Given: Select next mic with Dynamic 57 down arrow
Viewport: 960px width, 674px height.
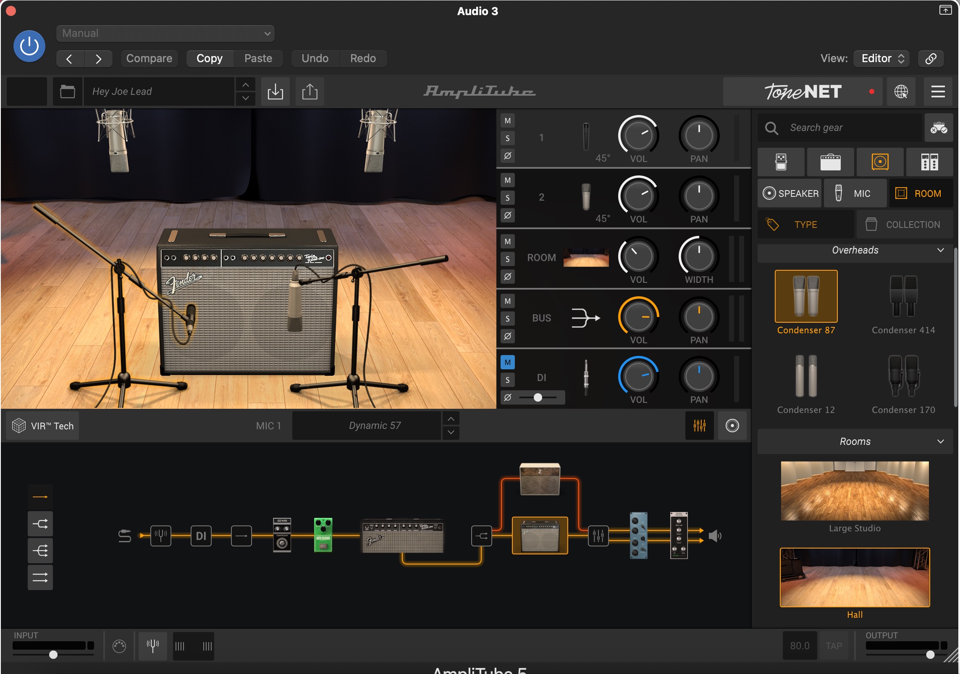Looking at the screenshot, I should (451, 432).
